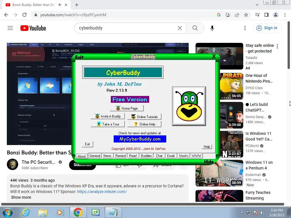Viewport: 291px width, 218px height.
Task: Switch to the WWW tab
Action: [x=196, y=156]
